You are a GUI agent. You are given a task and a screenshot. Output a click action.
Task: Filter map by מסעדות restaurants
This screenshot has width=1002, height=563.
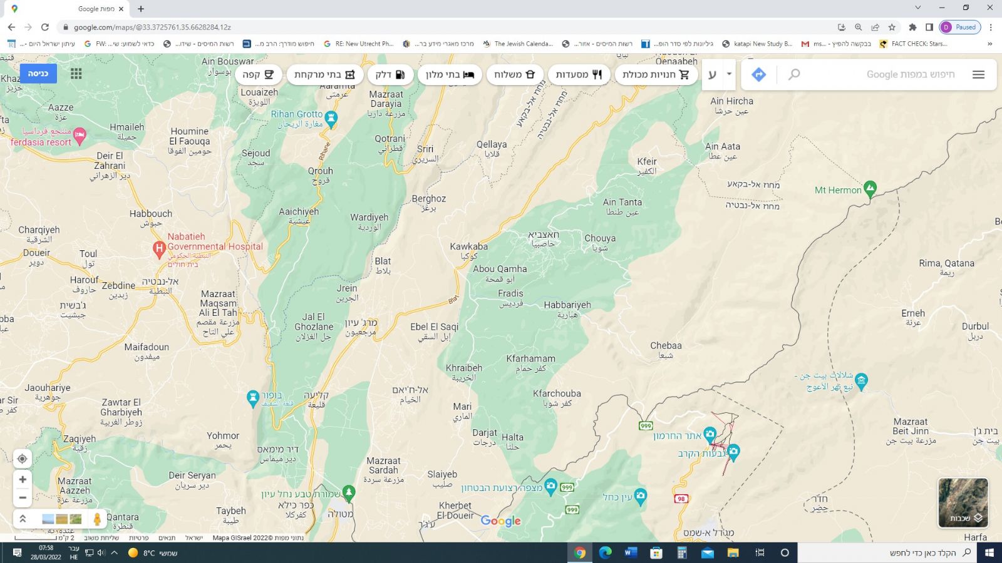579,74
